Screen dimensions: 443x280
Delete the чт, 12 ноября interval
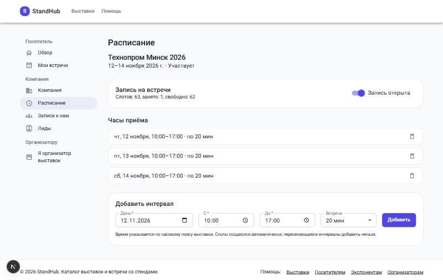(x=412, y=136)
